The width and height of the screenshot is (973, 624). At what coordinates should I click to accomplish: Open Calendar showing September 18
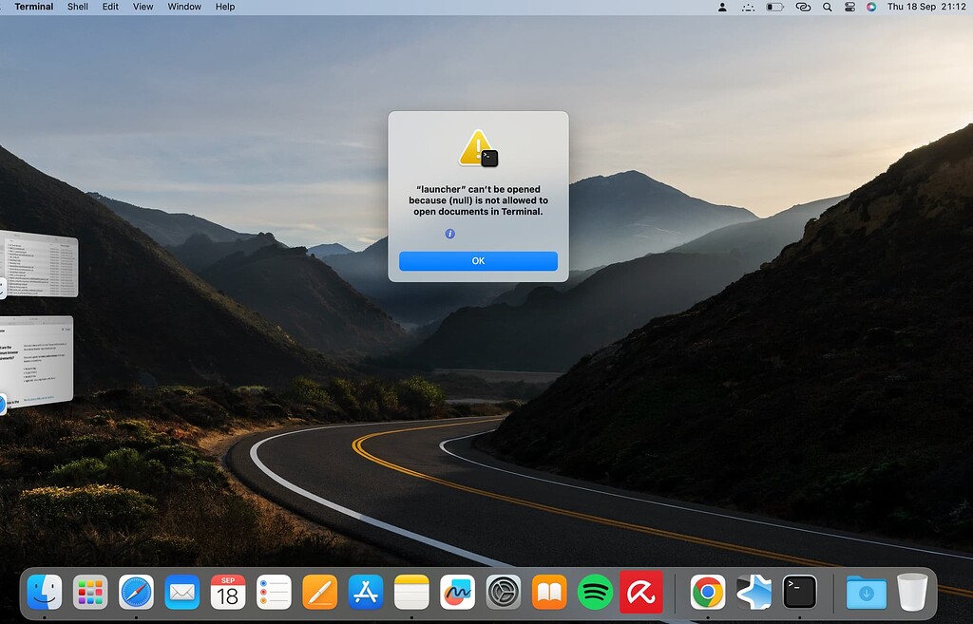pos(227,592)
